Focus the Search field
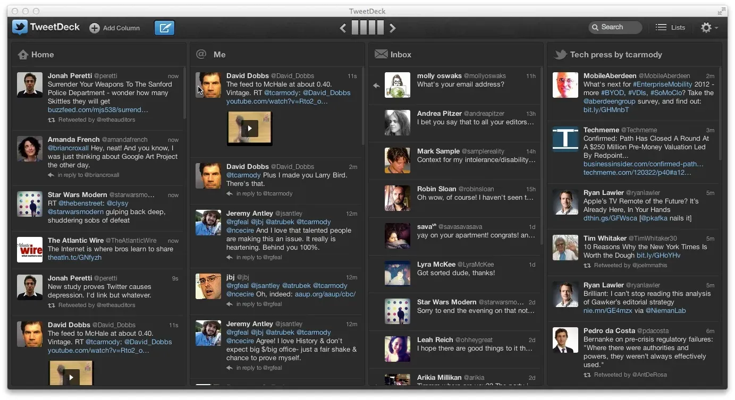Screen dimensions: 735x400 (615, 27)
